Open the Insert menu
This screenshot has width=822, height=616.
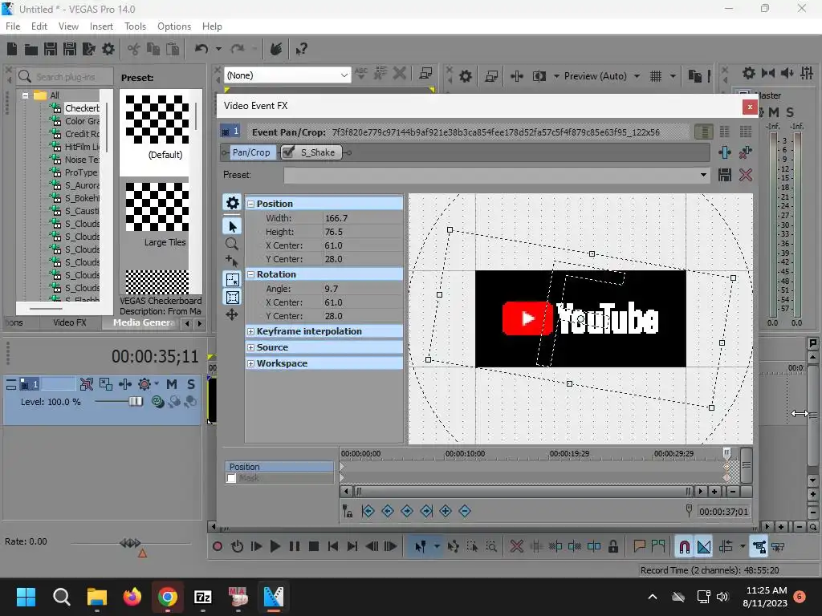[x=101, y=26]
